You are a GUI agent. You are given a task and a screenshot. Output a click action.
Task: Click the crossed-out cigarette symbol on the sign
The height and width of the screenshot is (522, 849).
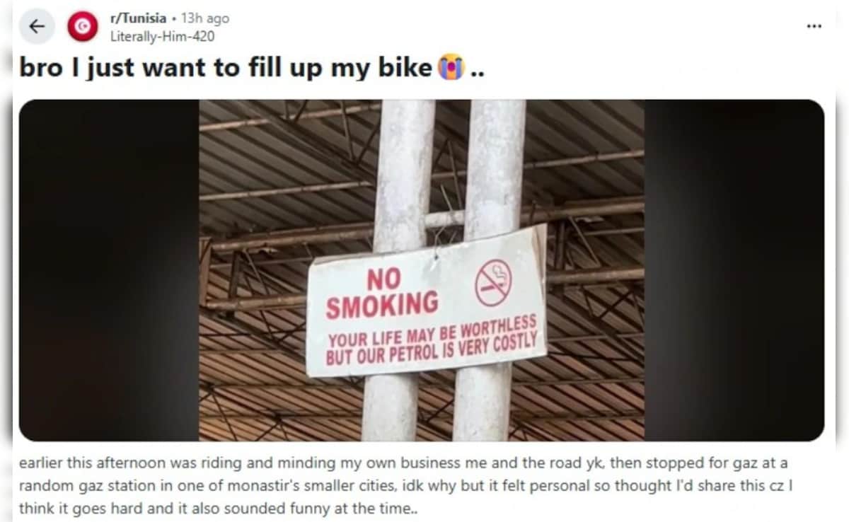click(493, 283)
